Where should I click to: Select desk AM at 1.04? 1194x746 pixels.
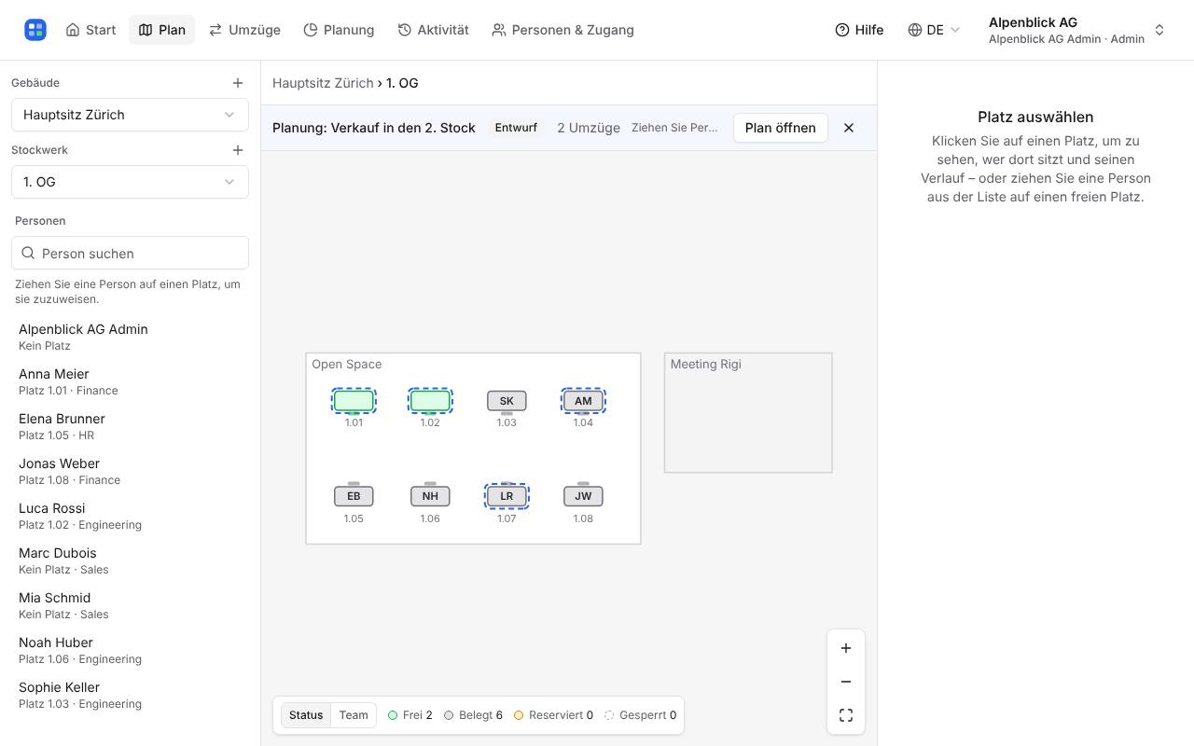point(583,401)
